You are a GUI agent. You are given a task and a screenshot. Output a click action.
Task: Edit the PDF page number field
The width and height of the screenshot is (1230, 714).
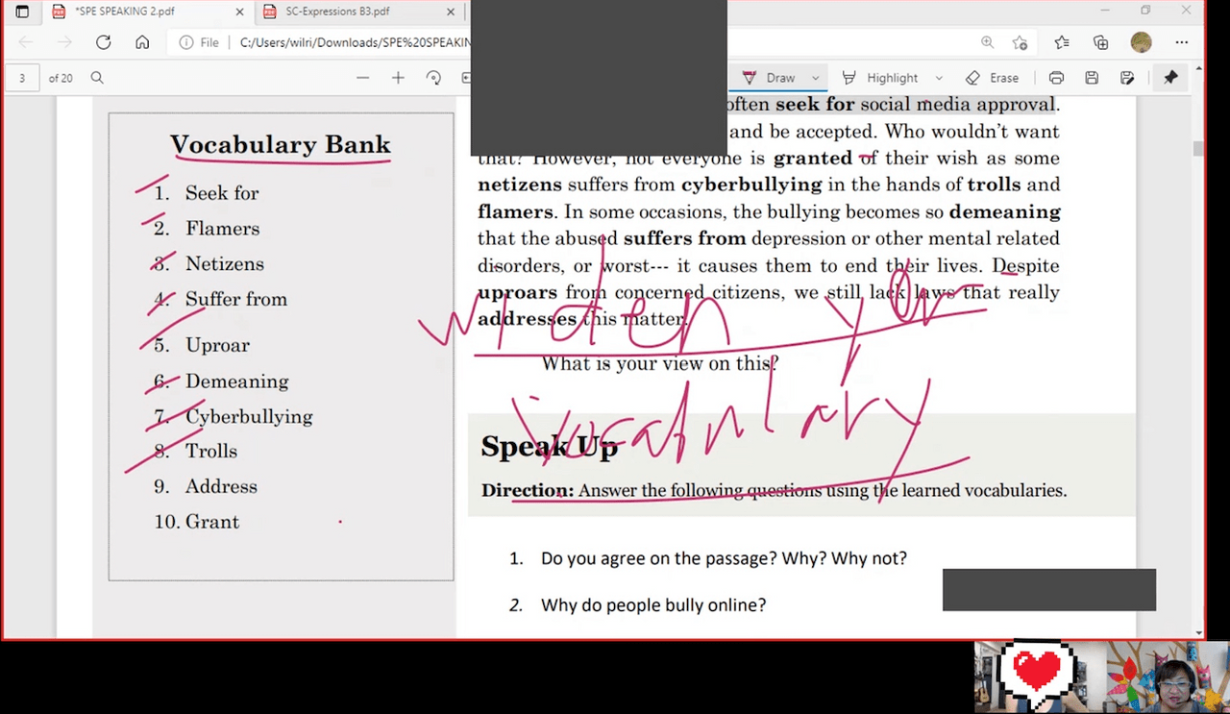pos(22,78)
